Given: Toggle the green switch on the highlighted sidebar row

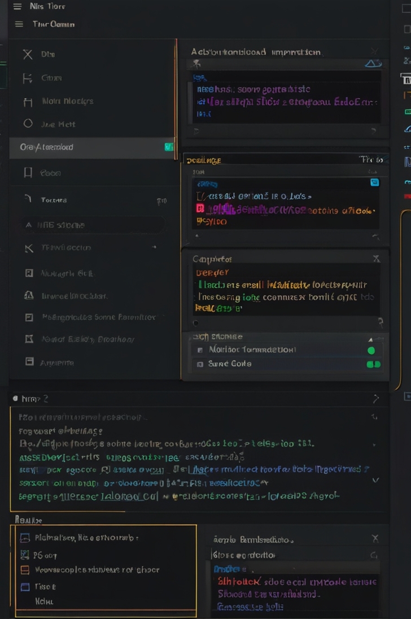Looking at the screenshot, I should pos(168,147).
